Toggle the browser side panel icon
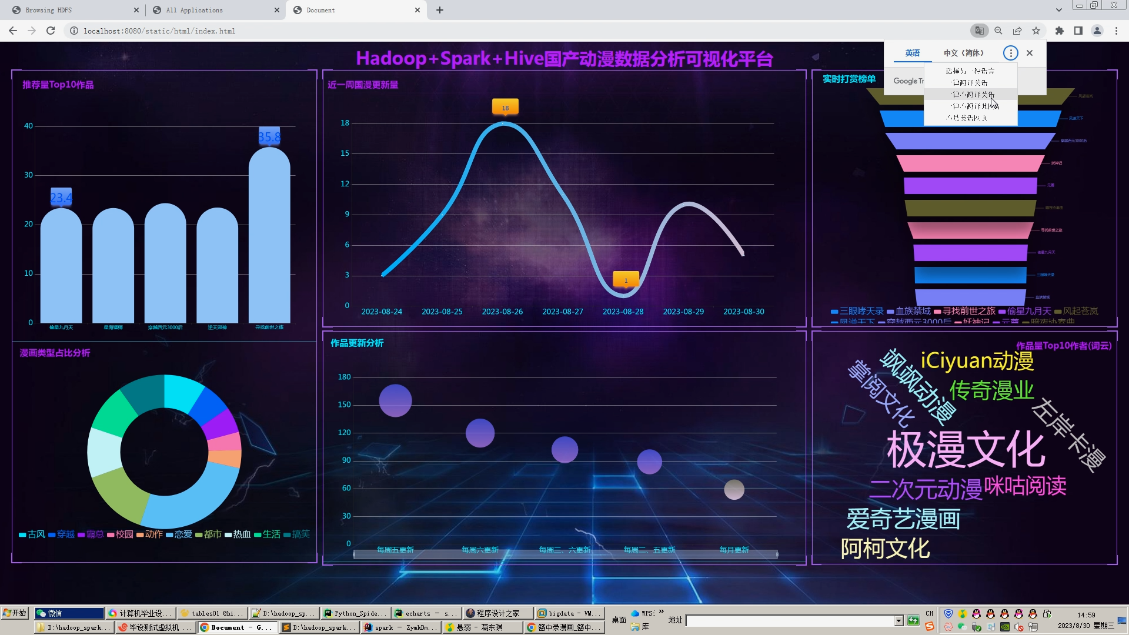1129x635 pixels. 1078,31
